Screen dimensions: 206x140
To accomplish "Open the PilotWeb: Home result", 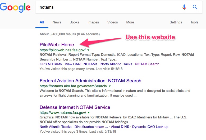I will point(57,45).
